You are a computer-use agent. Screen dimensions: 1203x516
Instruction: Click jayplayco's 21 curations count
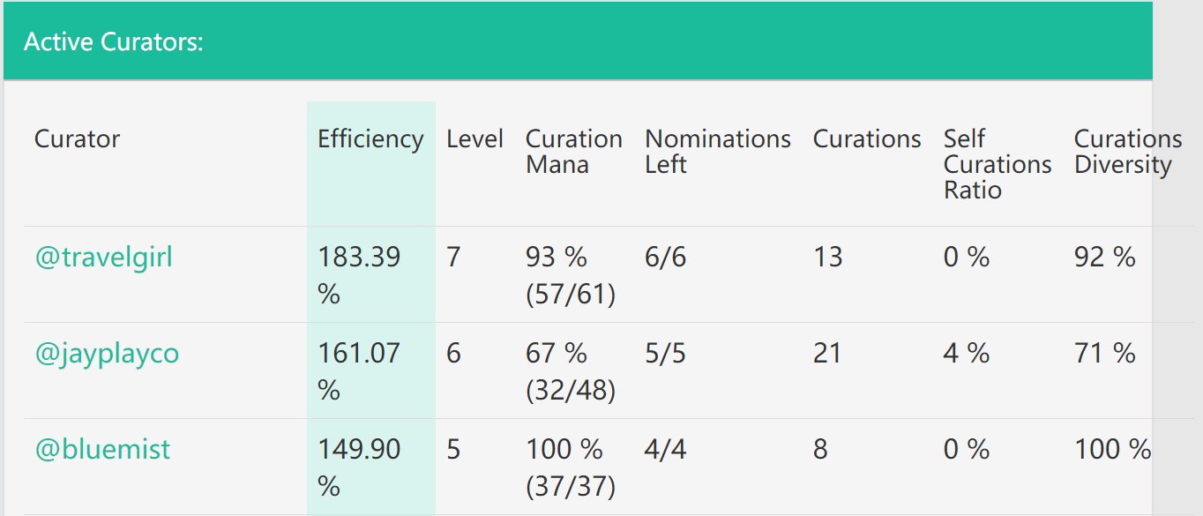827,354
